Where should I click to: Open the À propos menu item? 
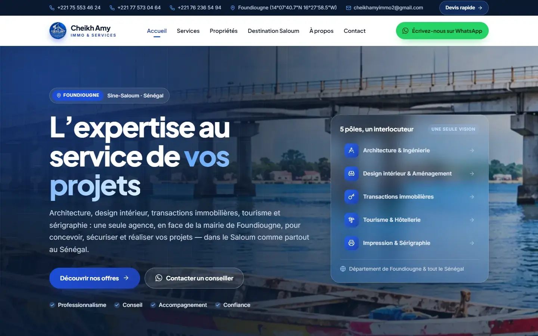pyautogui.click(x=321, y=31)
